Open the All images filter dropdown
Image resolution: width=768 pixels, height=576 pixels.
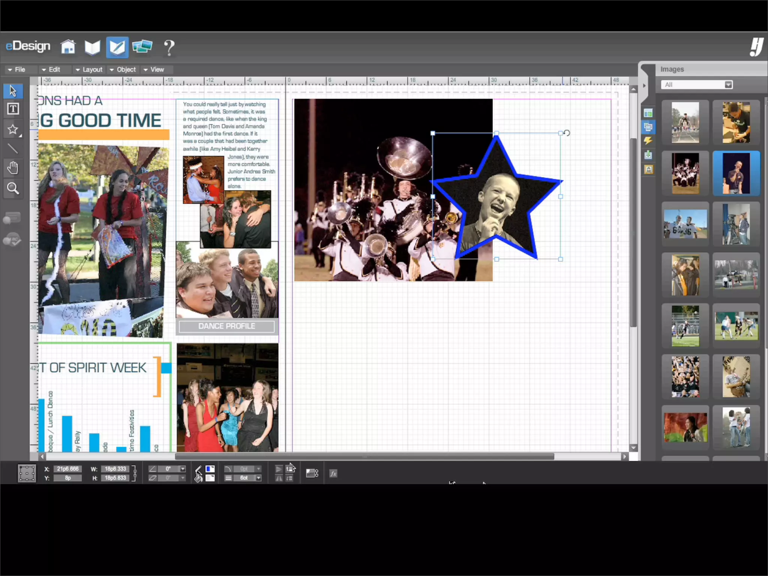728,85
